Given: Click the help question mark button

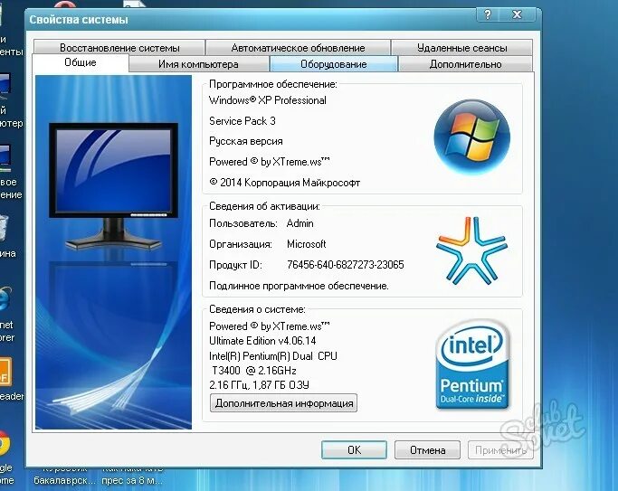Looking at the screenshot, I should click(x=488, y=15).
